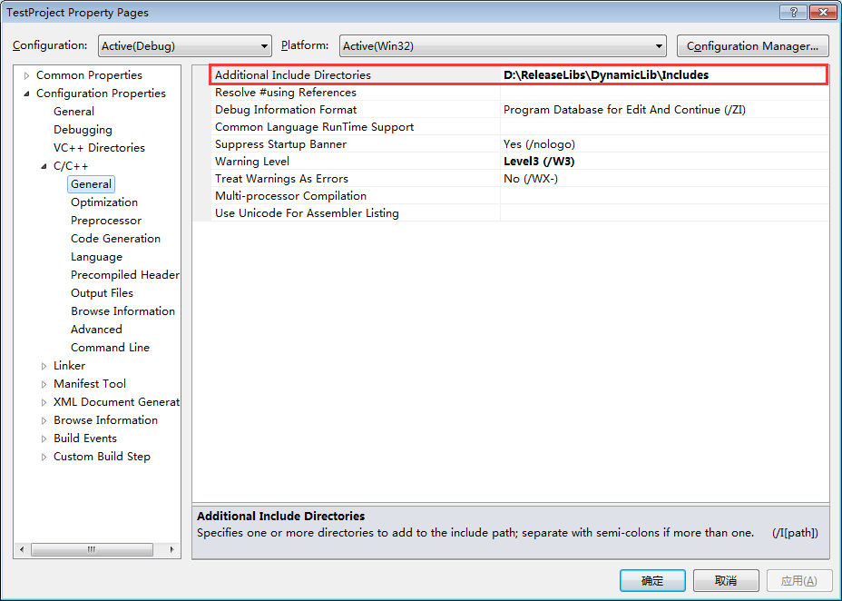Viewport: 842px width, 601px height.
Task: Collapse the Configuration Properties node
Action: (26, 94)
